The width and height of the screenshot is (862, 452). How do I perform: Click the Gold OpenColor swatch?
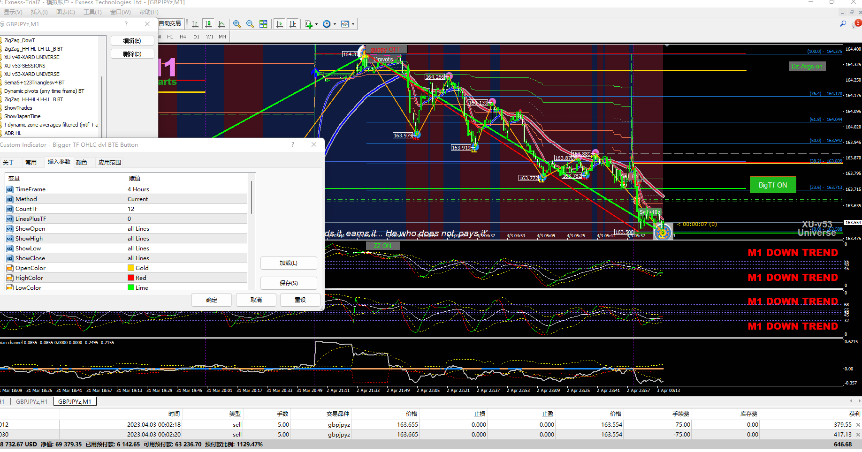click(131, 268)
